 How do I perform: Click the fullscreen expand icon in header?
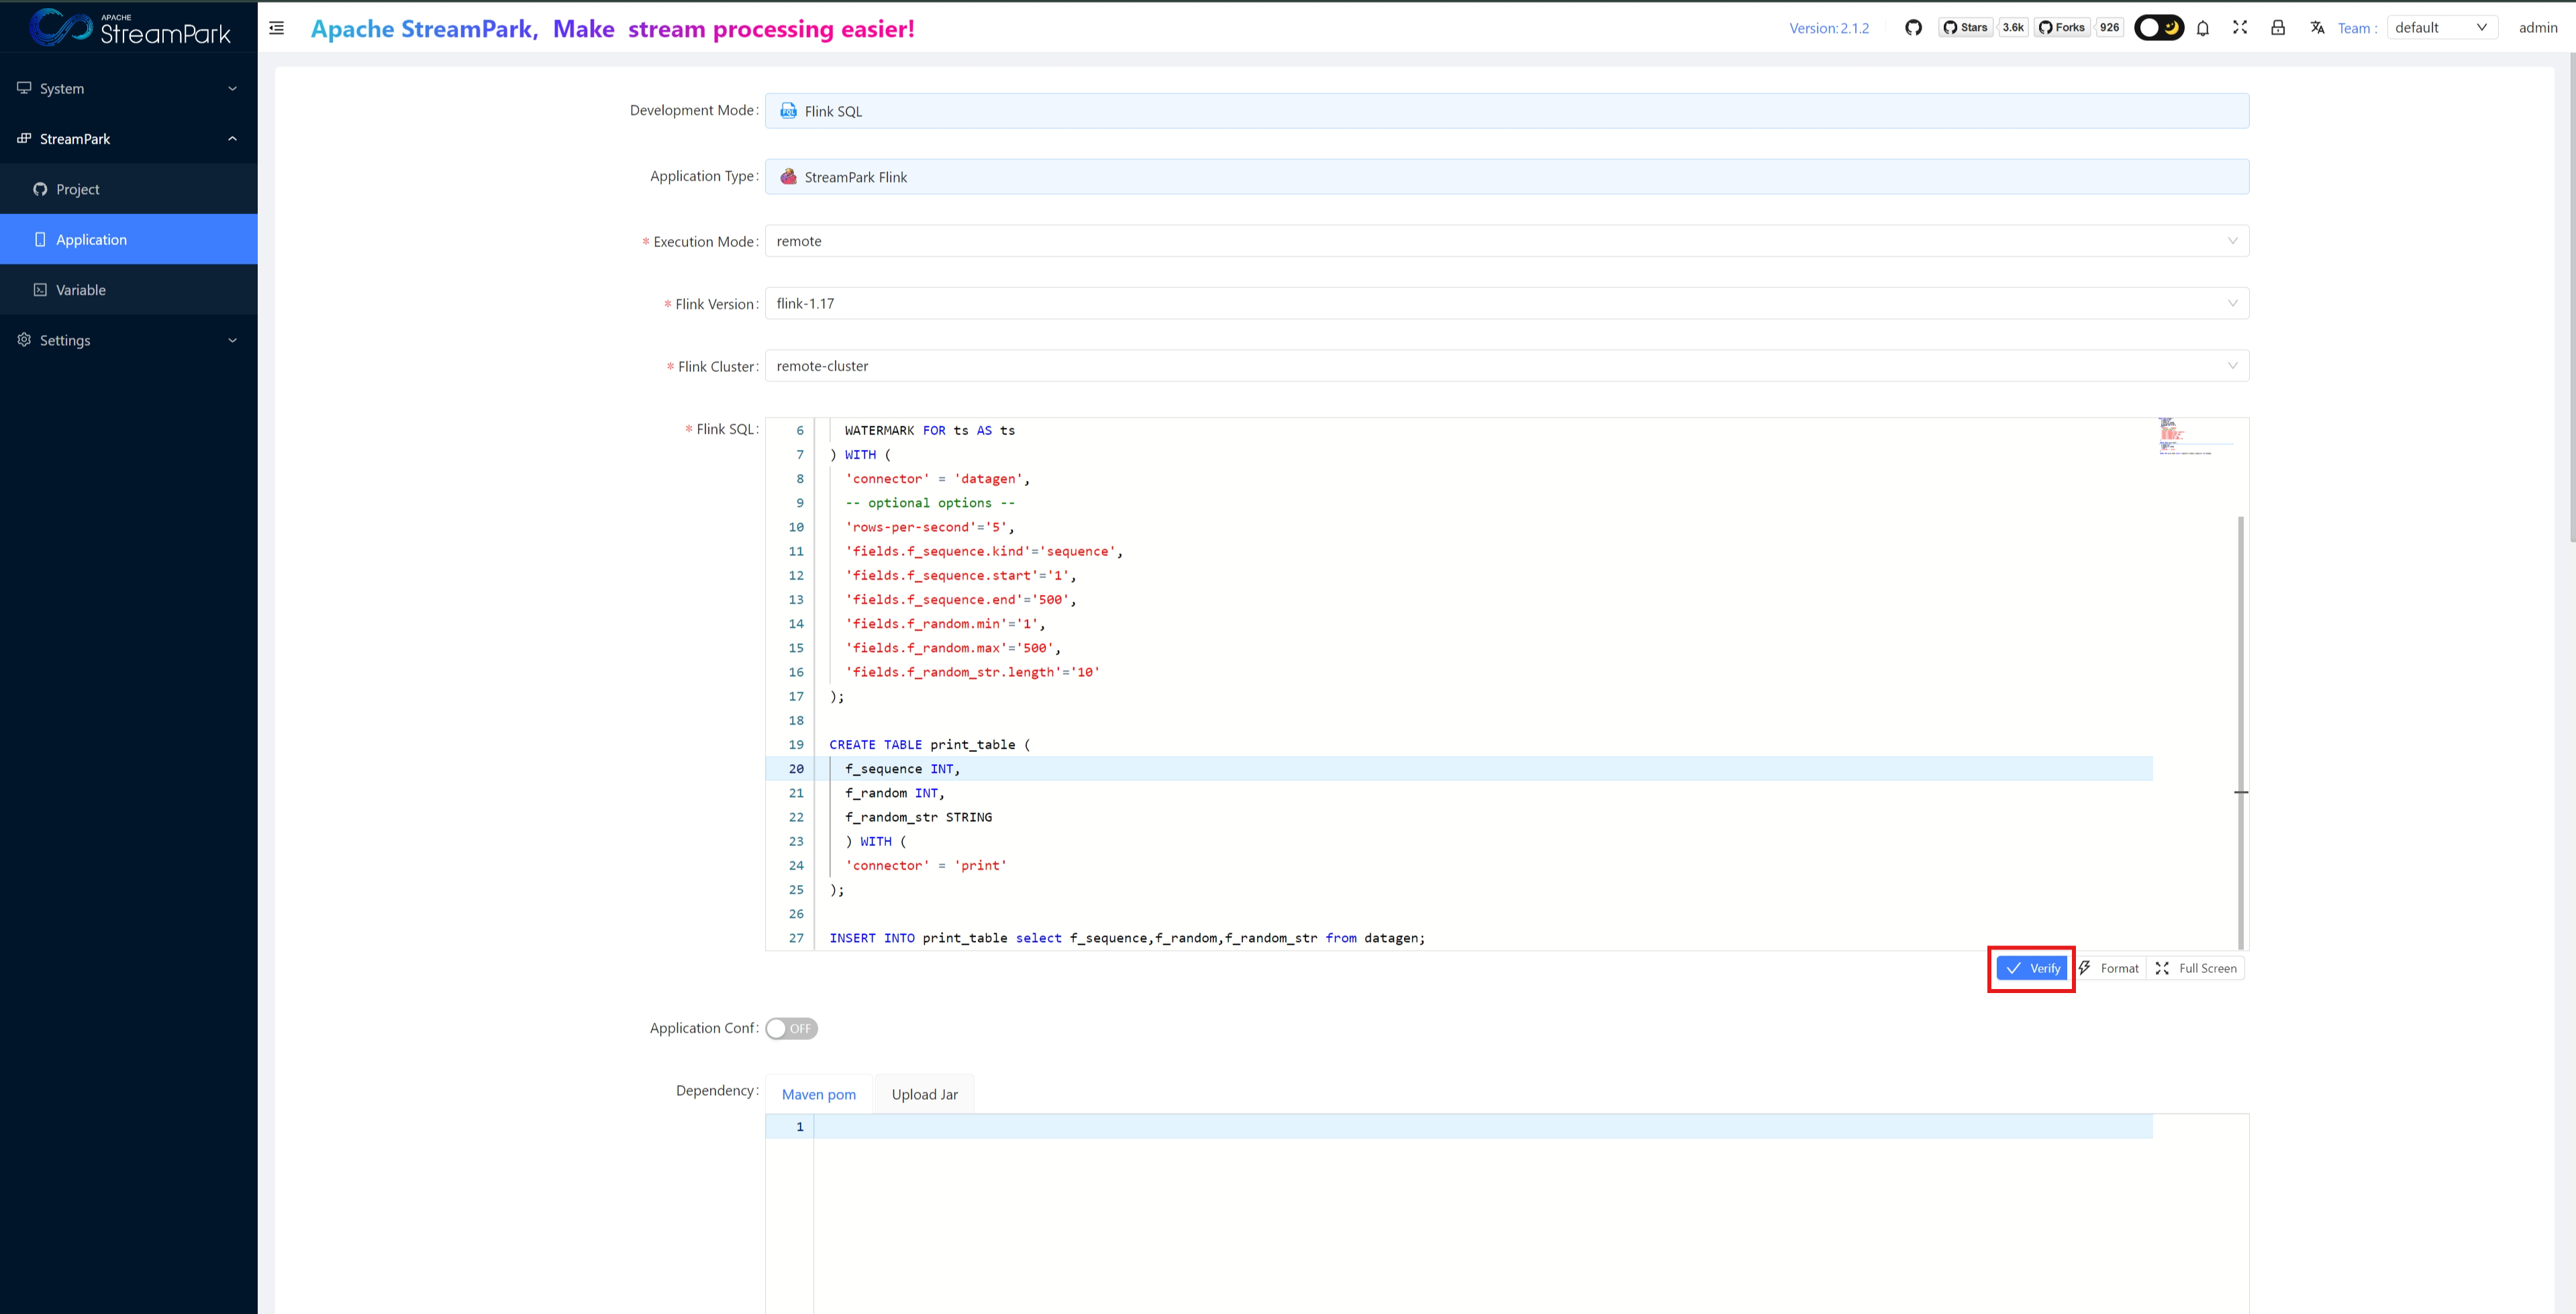2240,28
